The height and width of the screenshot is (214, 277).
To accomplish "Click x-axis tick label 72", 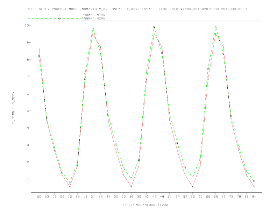I will [x=223, y=197].
